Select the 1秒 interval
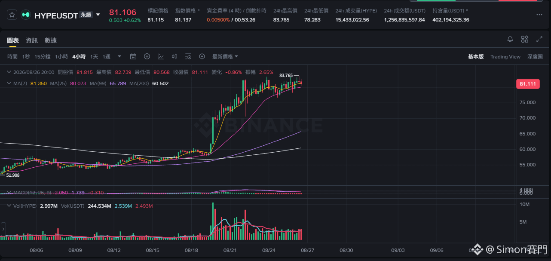Image resolution: width=551 pixels, height=261 pixels. pos(26,57)
